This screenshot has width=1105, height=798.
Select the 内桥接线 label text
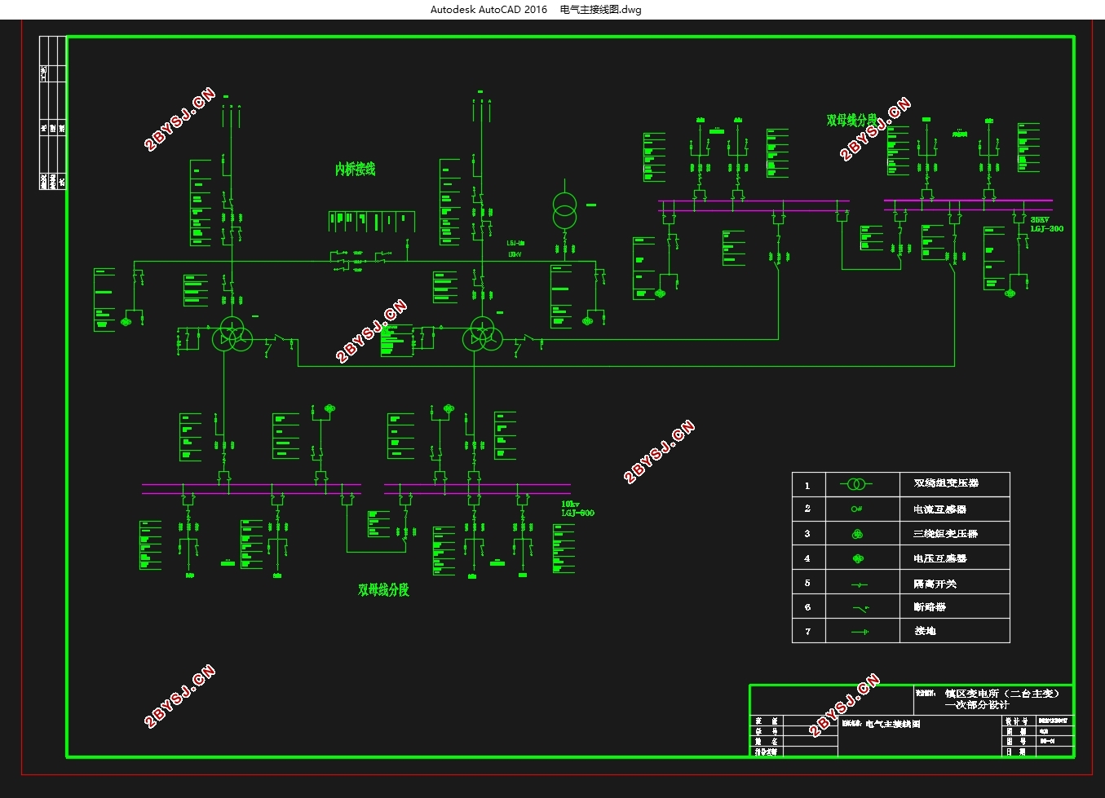pyautogui.click(x=355, y=169)
